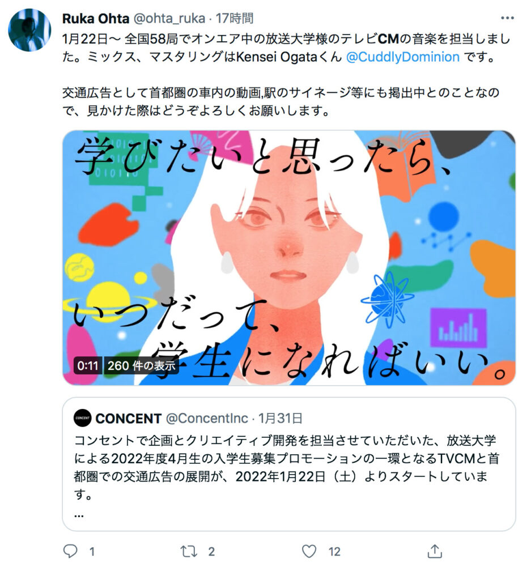The height and width of the screenshot is (580, 527).
Task: Open the @CuddlyDominion mention link
Action: coord(403,57)
